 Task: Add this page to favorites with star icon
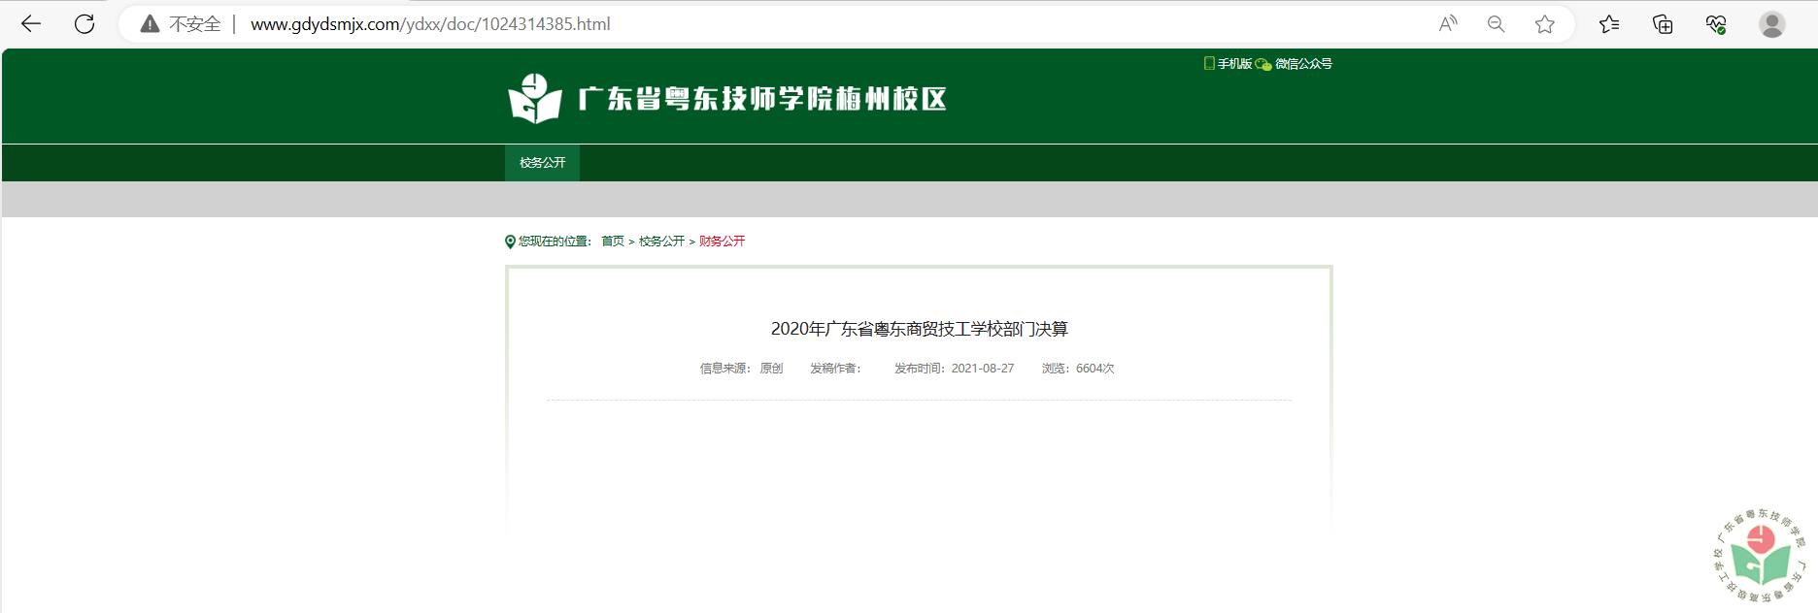(1544, 24)
